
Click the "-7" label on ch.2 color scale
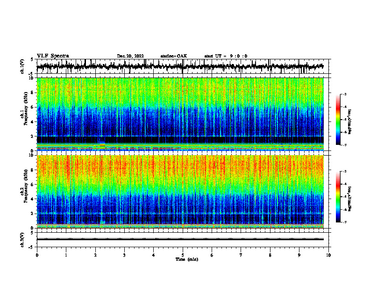click(345, 222)
